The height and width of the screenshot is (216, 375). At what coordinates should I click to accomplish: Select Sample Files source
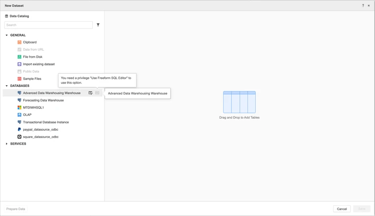click(x=32, y=79)
